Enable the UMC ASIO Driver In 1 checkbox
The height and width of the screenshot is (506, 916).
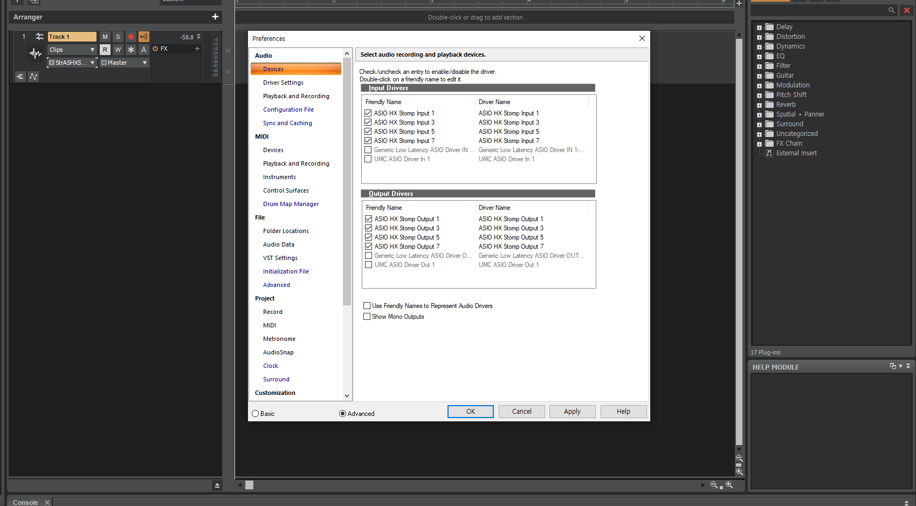pyautogui.click(x=368, y=159)
